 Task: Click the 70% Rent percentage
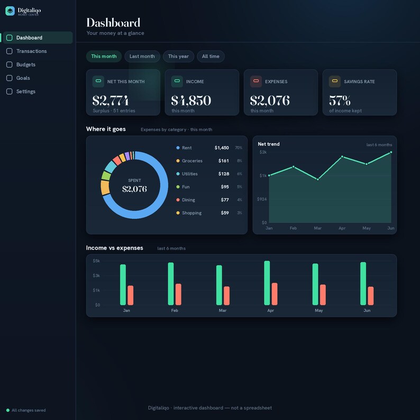(239, 148)
